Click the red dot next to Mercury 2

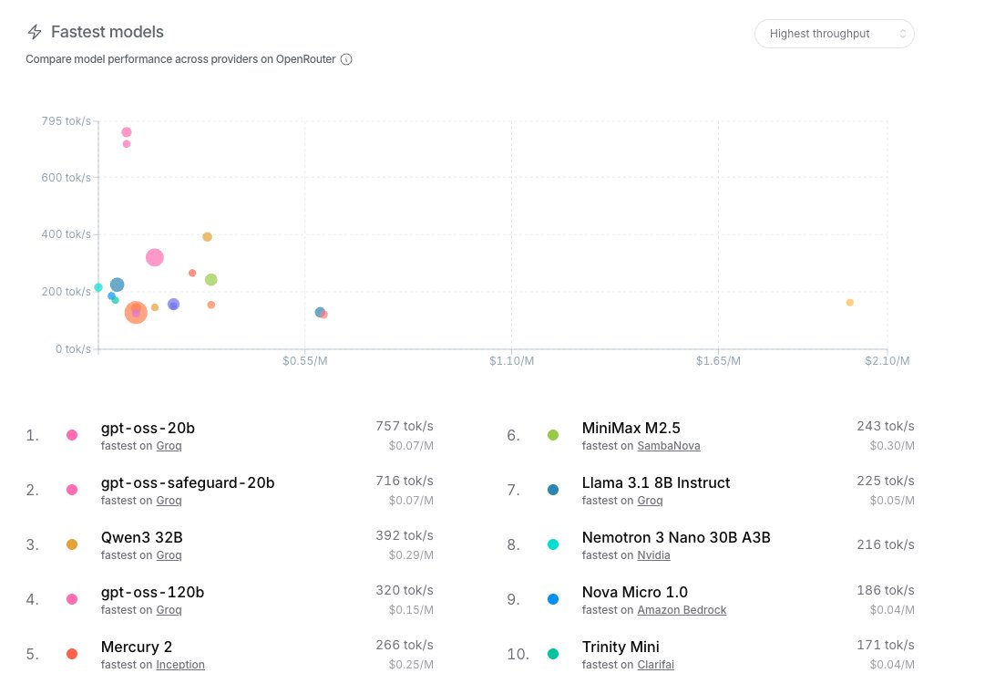[x=72, y=653]
